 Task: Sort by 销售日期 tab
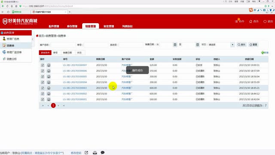[x=67, y=53]
